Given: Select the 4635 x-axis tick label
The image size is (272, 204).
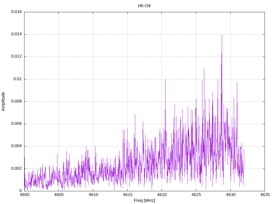Looking at the screenshot, I should [264, 195].
